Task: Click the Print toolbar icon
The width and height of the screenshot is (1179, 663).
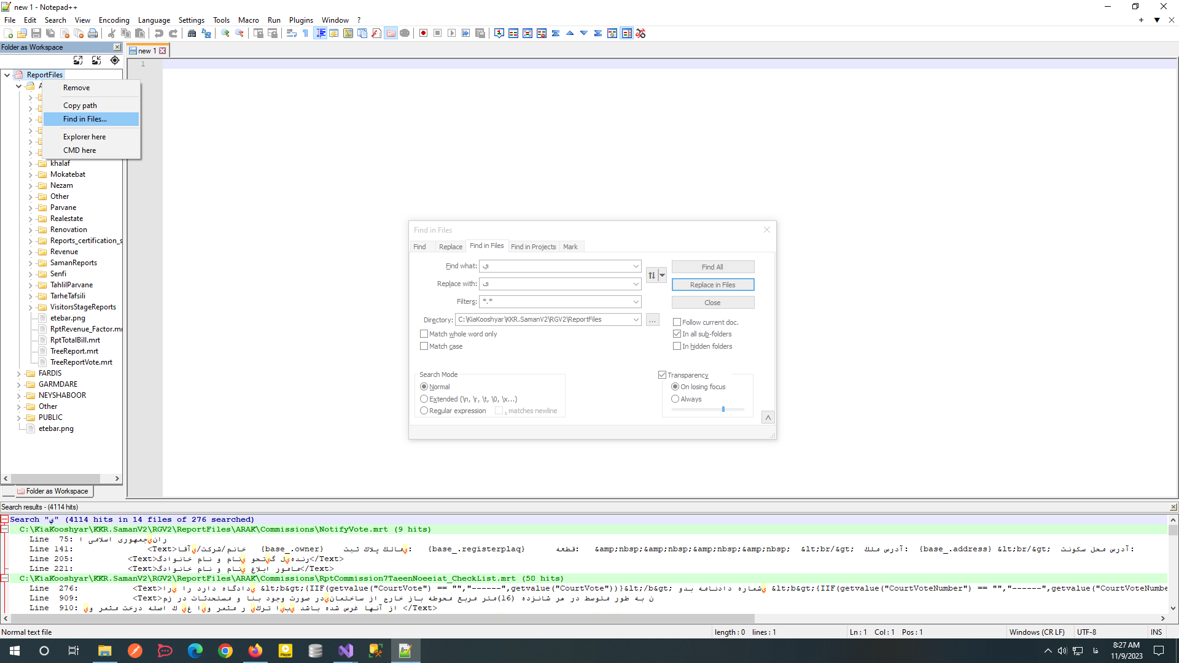Action: click(x=93, y=33)
